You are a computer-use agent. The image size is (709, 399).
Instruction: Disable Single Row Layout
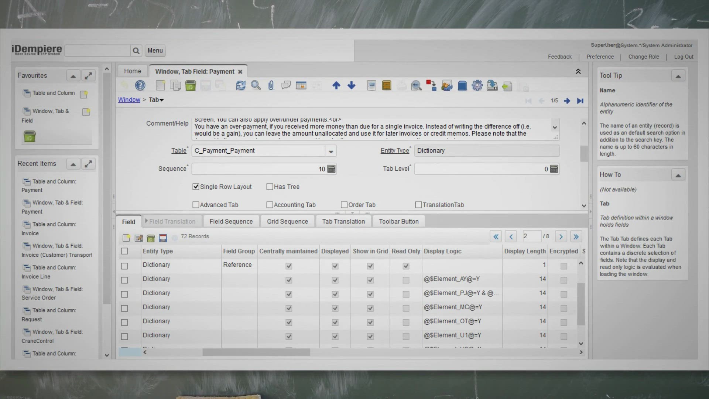pyautogui.click(x=196, y=187)
